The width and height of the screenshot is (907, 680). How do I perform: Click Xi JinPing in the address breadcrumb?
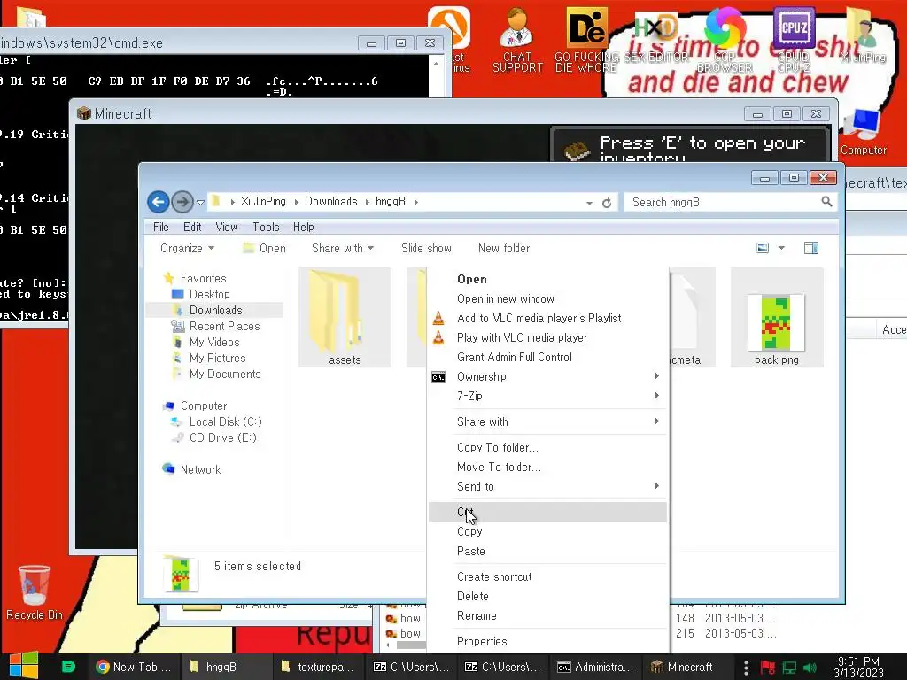pos(263,202)
